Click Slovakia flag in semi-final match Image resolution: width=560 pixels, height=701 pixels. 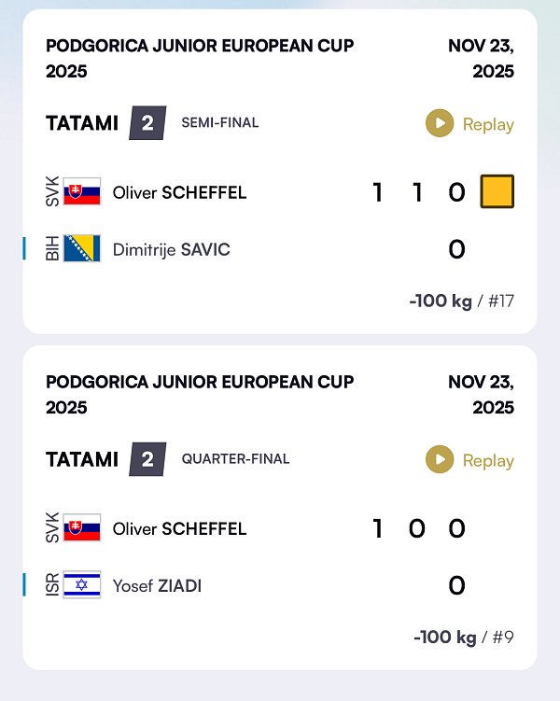(x=81, y=192)
